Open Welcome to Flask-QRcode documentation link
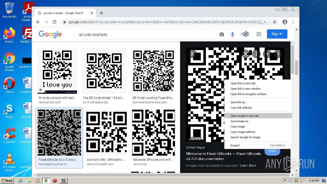327x184 pixels. pos(223,156)
